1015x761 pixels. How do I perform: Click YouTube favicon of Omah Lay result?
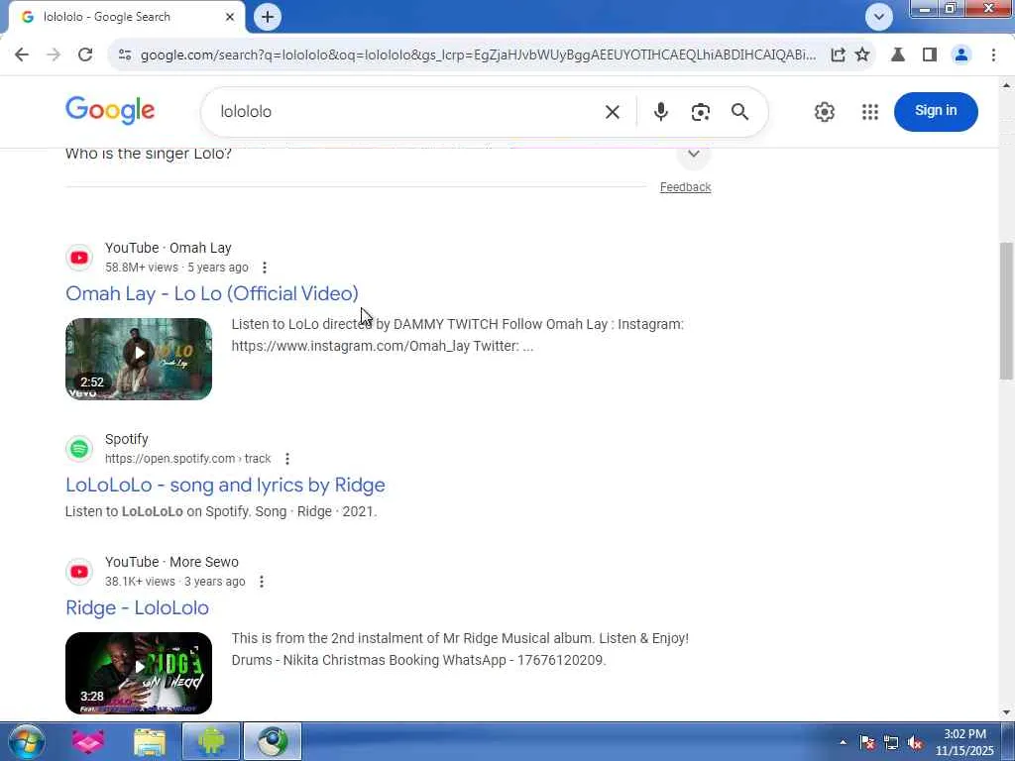pos(79,258)
